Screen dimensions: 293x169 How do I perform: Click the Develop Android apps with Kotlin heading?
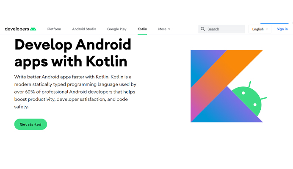click(x=73, y=53)
